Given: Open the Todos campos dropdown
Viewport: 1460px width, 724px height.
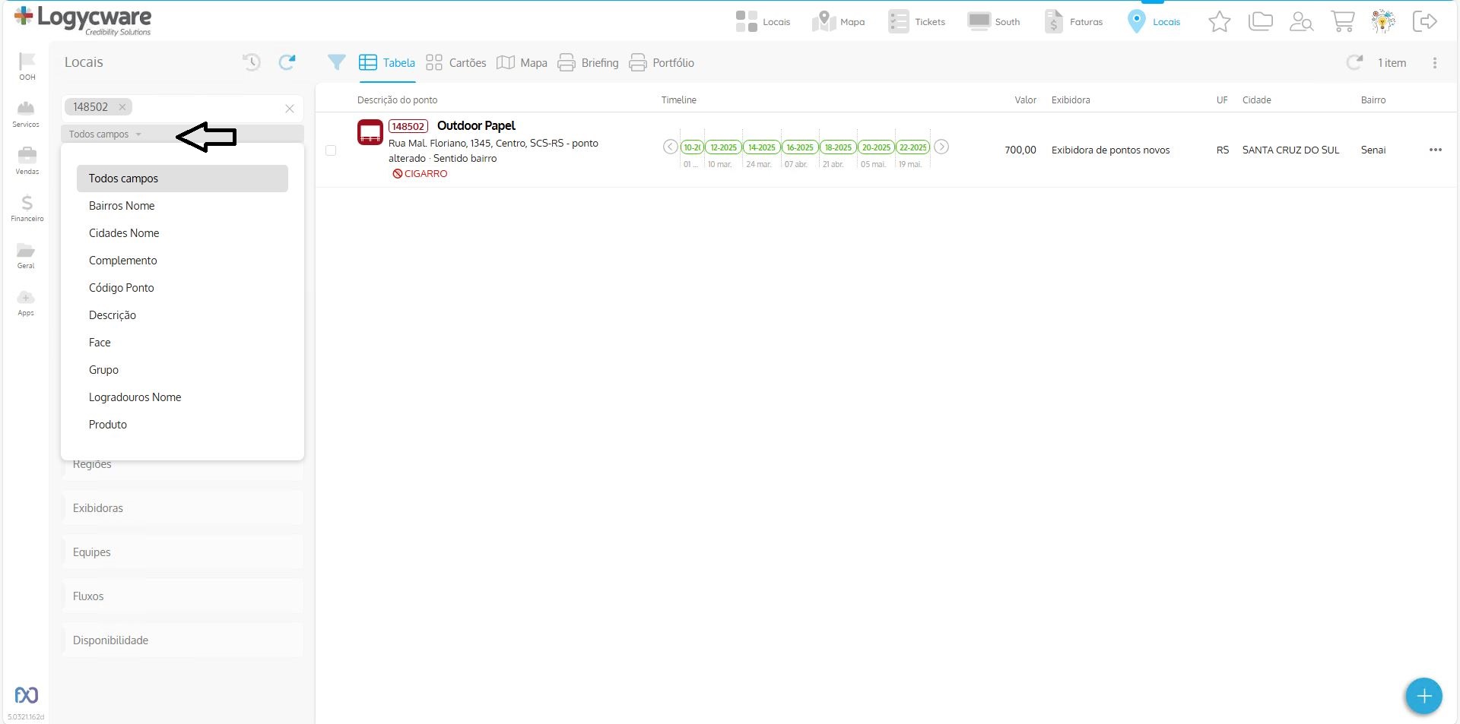Looking at the screenshot, I should (105, 134).
